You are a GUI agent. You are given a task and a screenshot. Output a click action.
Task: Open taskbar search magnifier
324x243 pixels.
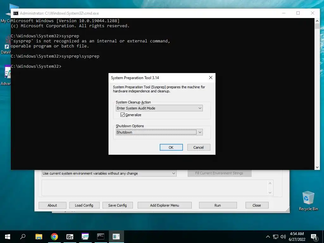(x=23, y=237)
